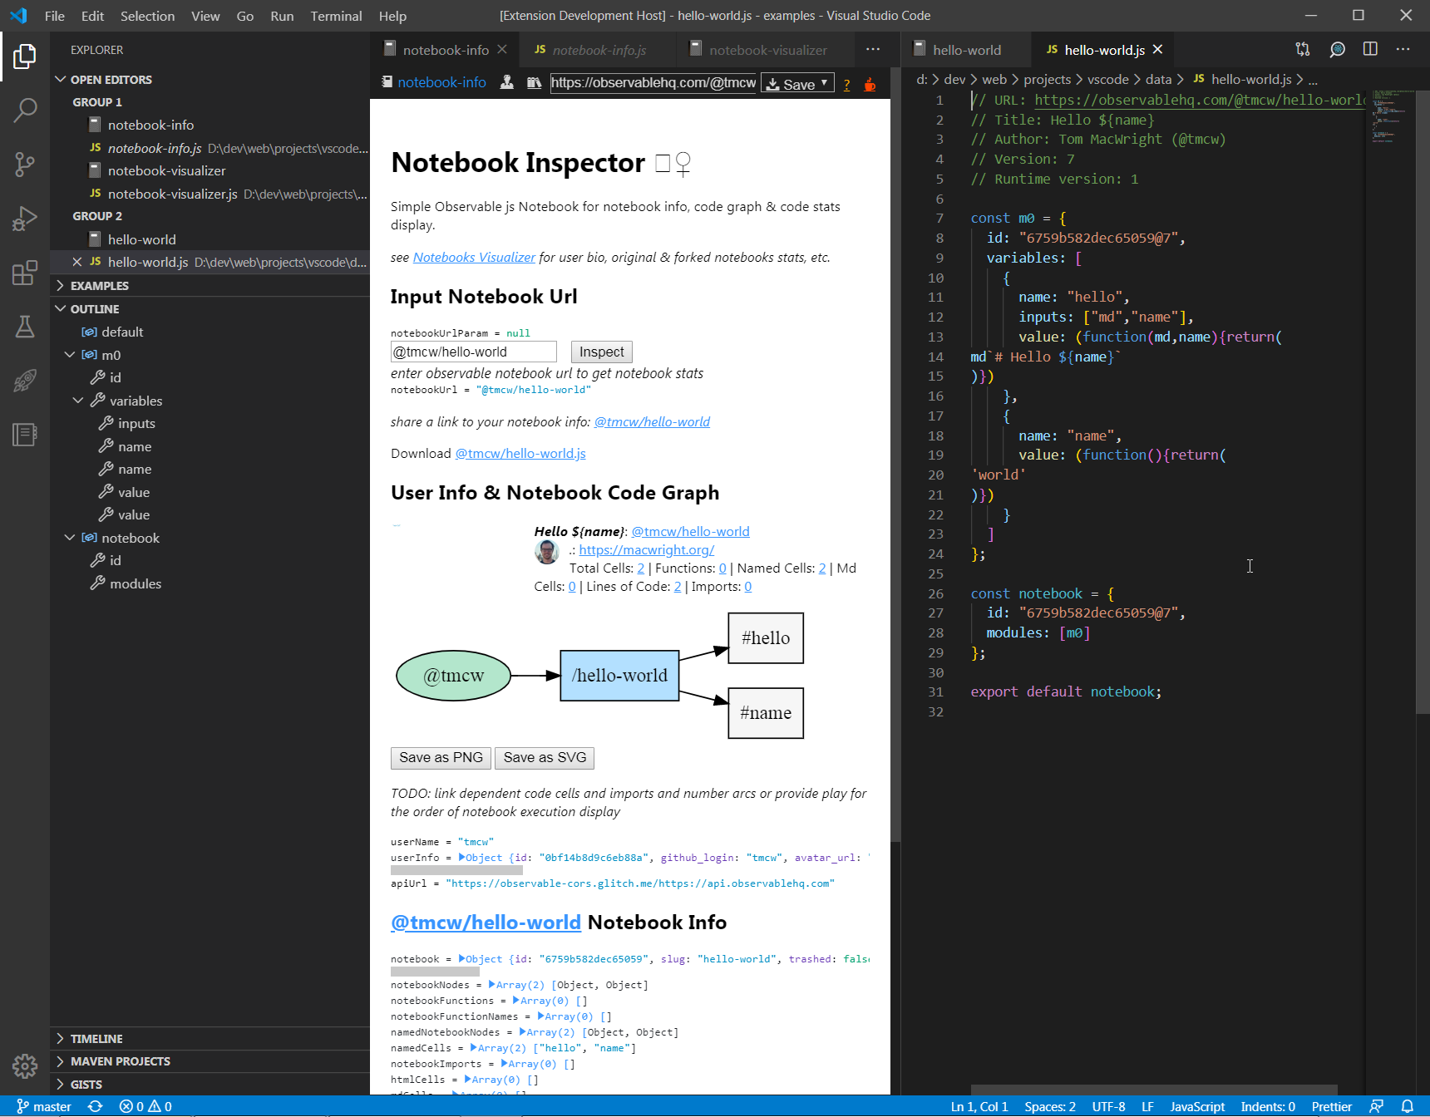This screenshot has width=1430, height=1117.
Task: Click JavaScript language mode in status bar
Action: [1197, 1106]
